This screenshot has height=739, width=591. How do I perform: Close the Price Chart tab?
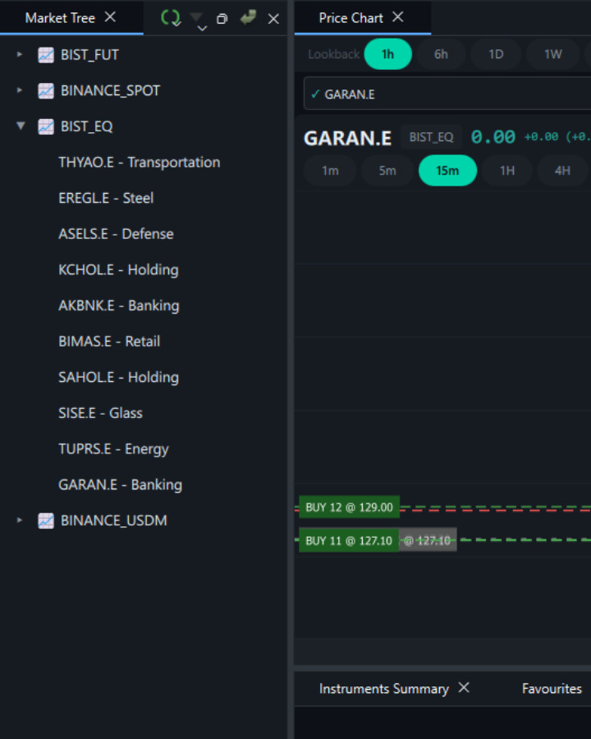(x=398, y=17)
